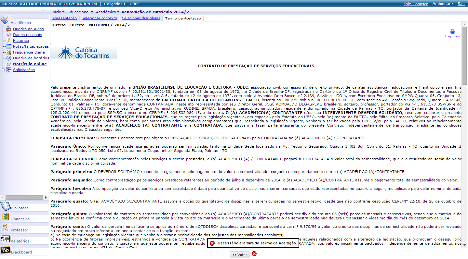468x259 pixels.
Task: Click the Acadêmico panel header icon
Action: coord(5,20)
